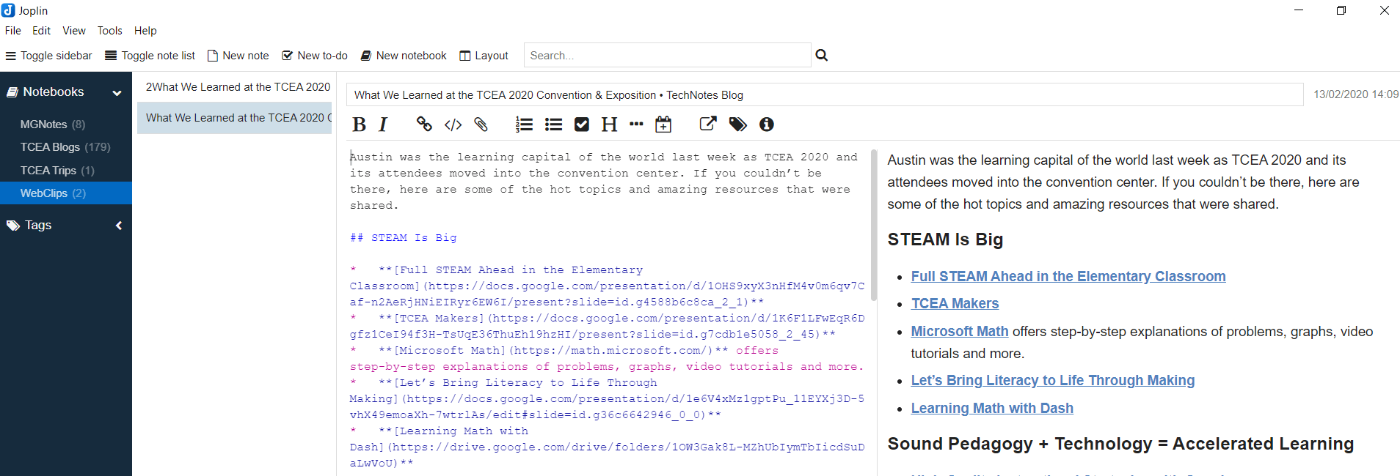
Task: Click 'Sound Pedagogy + Technology' heading in preview
Action: (1120, 444)
